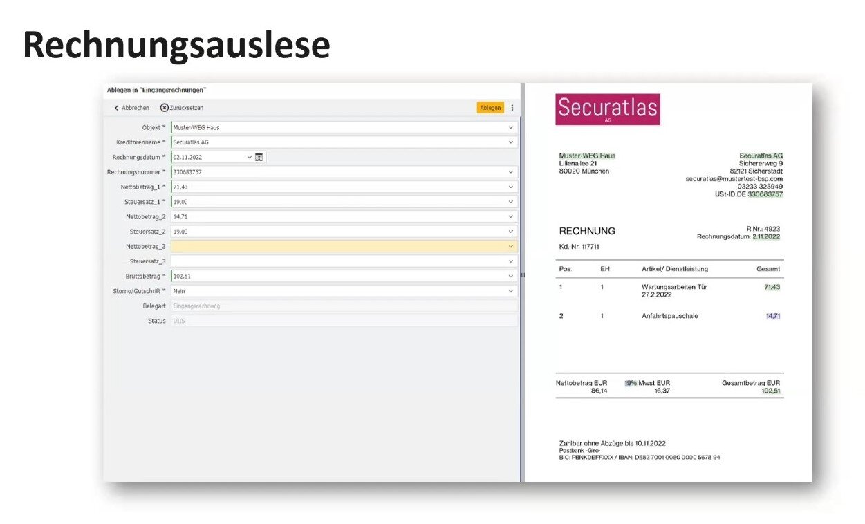Open the three-dot more options menu
The width and height of the screenshot is (865, 524).
(512, 108)
